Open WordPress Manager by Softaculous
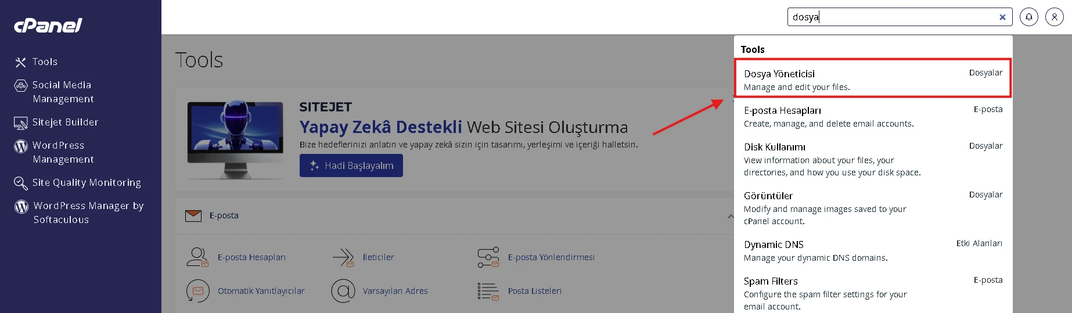Screen dimensions: 1072x313 (x=88, y=213)
